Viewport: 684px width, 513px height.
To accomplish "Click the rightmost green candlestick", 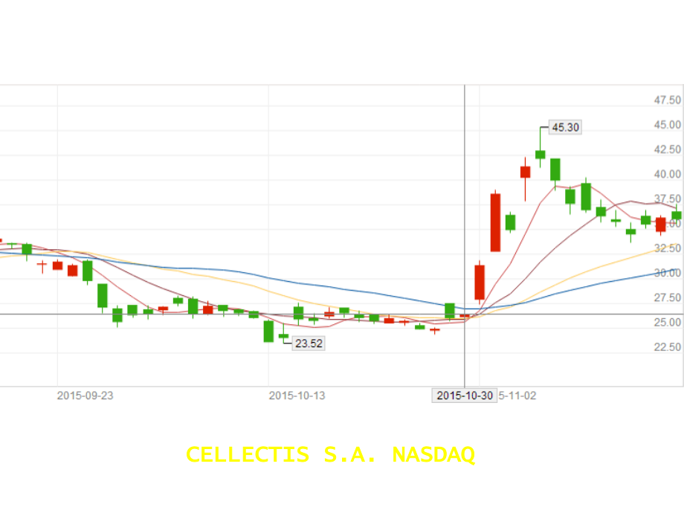I will pos(677,216).
